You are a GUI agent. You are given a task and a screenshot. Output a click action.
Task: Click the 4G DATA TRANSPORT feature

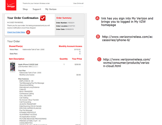[28, 104]
